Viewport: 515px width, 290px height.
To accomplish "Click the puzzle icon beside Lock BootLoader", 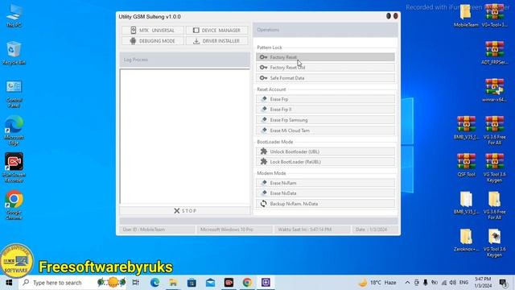I will [x=264, y=161].
